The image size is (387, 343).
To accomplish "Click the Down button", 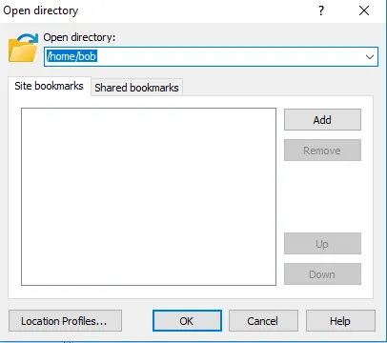I will (x=322, y=273).
